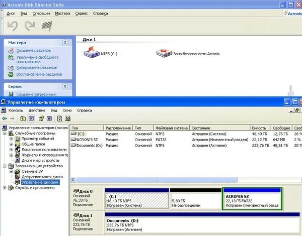302x236 pixels.
Task: Click the Refresh toolbar icon
Action: pyautogui.click(x=59, y=119)
